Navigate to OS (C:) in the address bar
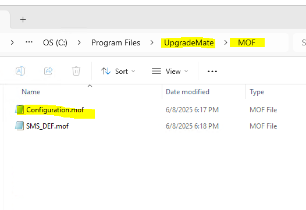306x210 pixels. coord(55,42)
